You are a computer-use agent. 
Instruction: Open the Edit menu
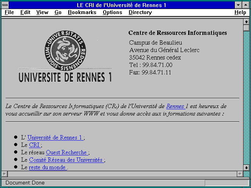(x=25, y=12)
